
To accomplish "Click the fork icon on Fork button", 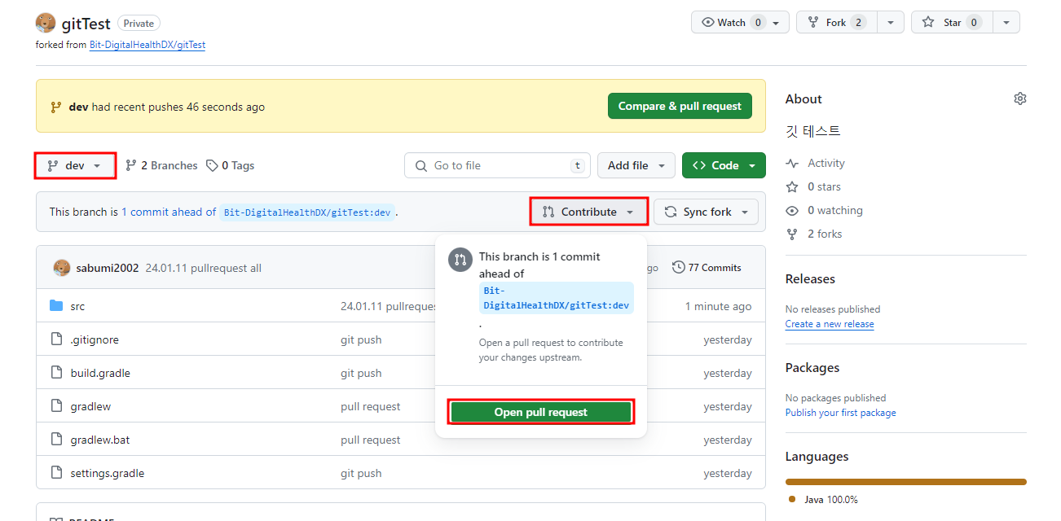I will coord(812,22).
